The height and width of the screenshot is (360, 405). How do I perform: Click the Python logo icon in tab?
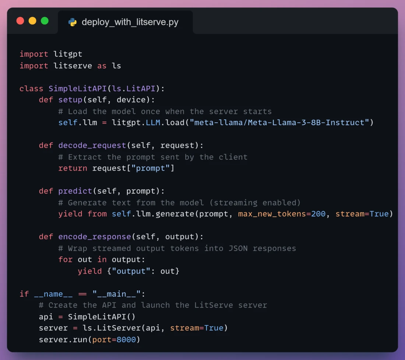(73, 22)
